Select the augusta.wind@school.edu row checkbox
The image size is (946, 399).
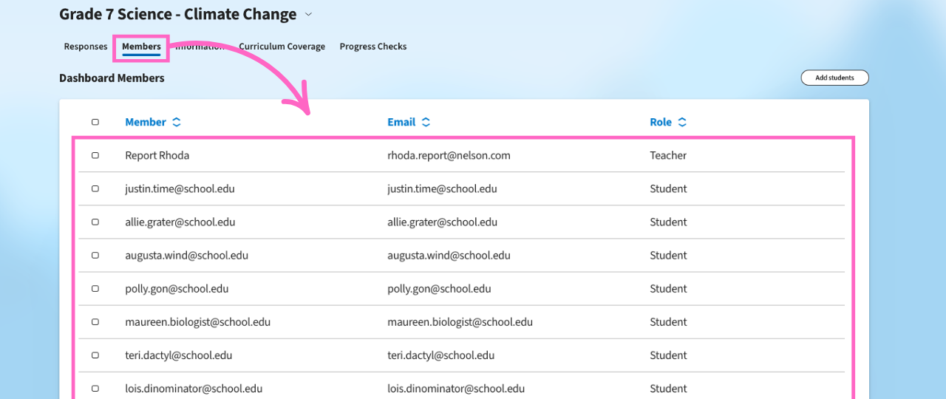click(x=95, y=255)
